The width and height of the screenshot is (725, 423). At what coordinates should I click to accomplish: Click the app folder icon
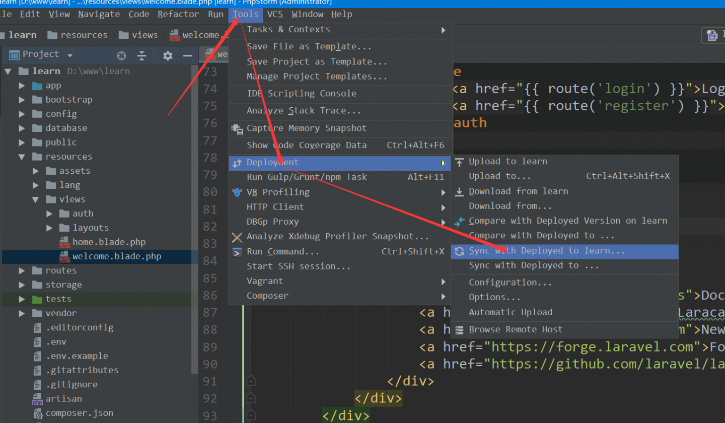tap(37, 86)
